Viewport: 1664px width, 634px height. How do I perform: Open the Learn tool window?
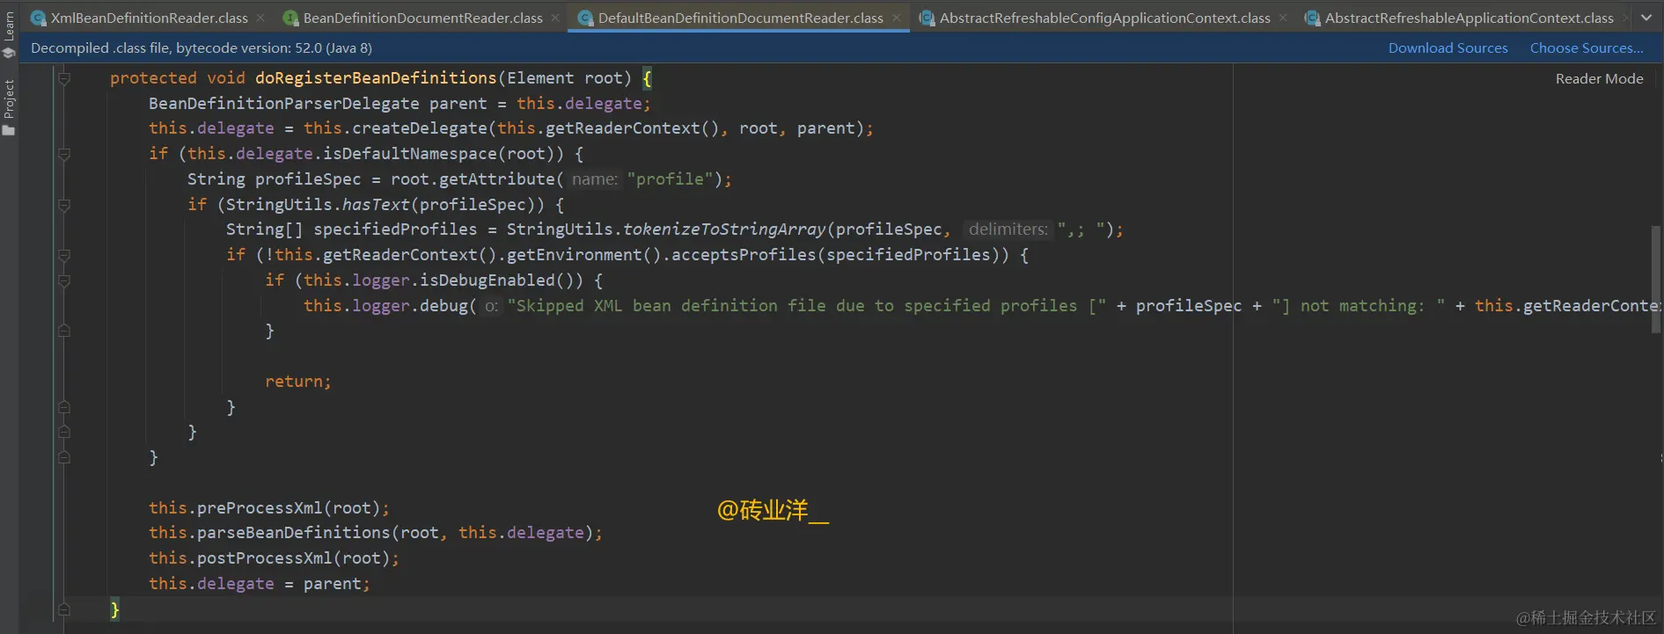point(9,33)
